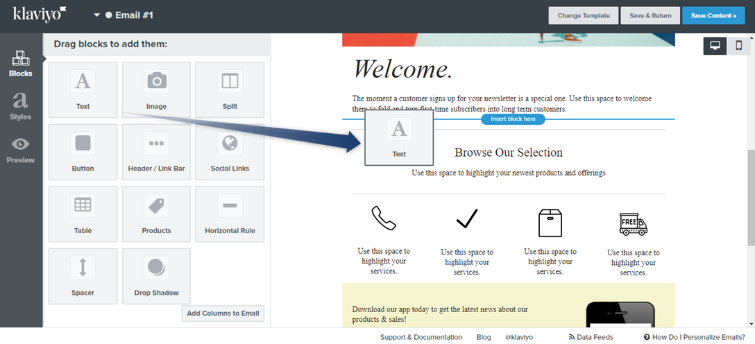The width and height of the screenshot is (755, 344).
Task: Click the Email #1 title
Action: [x=135, y=15]
